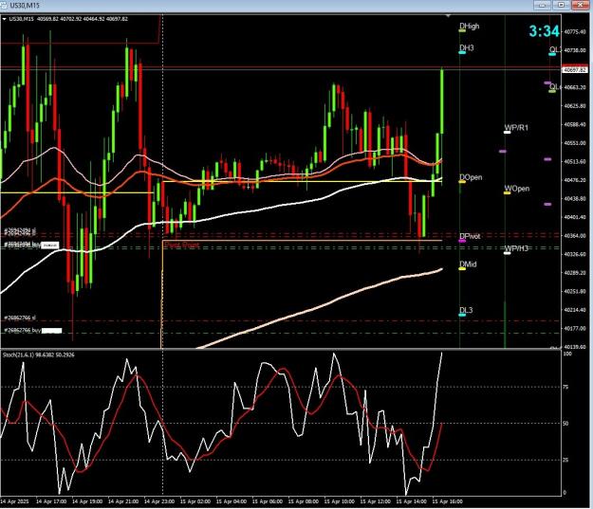The height and width of the screenshot is (509, 593).
Task: Click the 40476.20 price on the scale
Action: pos(575,180)
